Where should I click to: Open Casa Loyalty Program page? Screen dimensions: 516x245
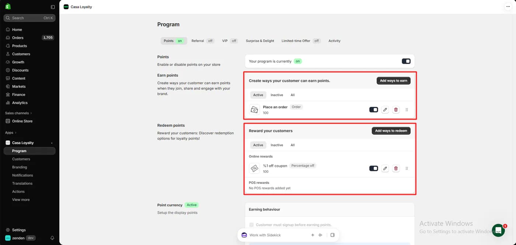[29, 151]
